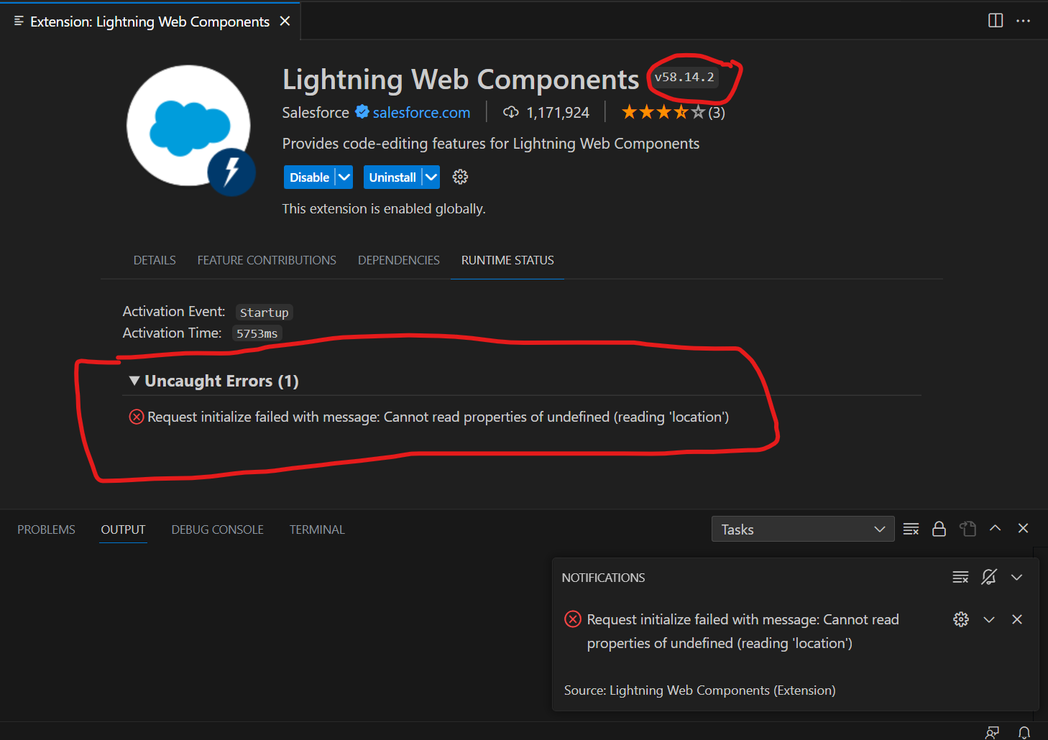Switch to the Debug Console tab
The image size is (1048, 740).
[217, 529]
